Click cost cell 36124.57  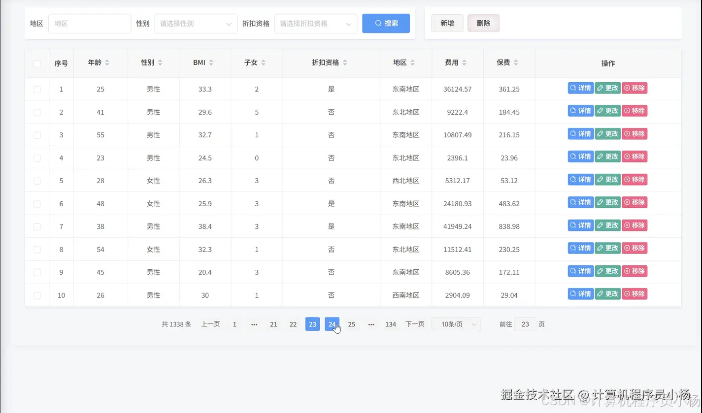pyautogui.click(x=458, y=90)
